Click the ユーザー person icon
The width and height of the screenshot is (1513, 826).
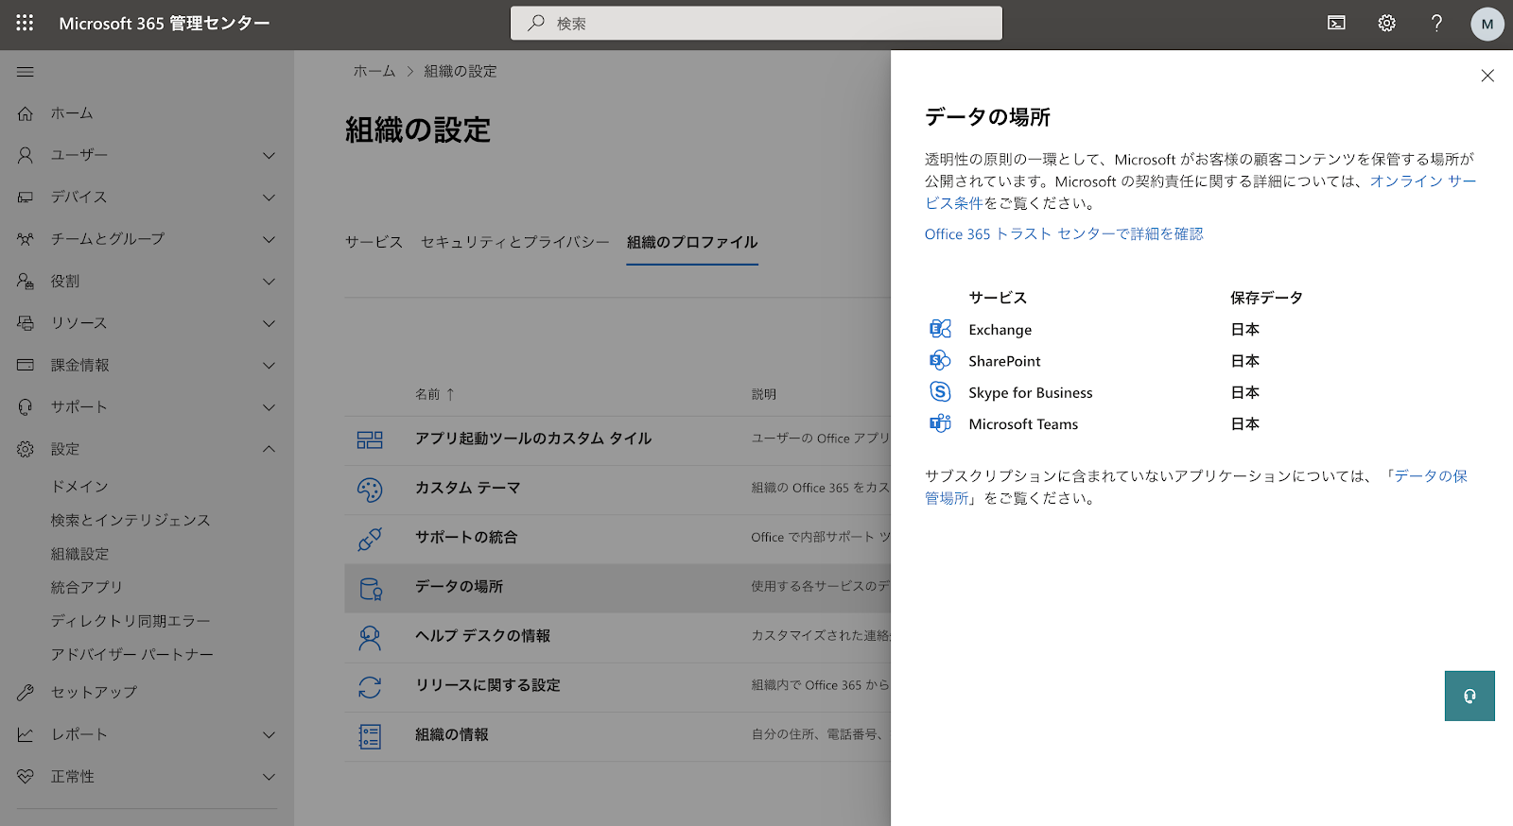[x=26, y=155]
